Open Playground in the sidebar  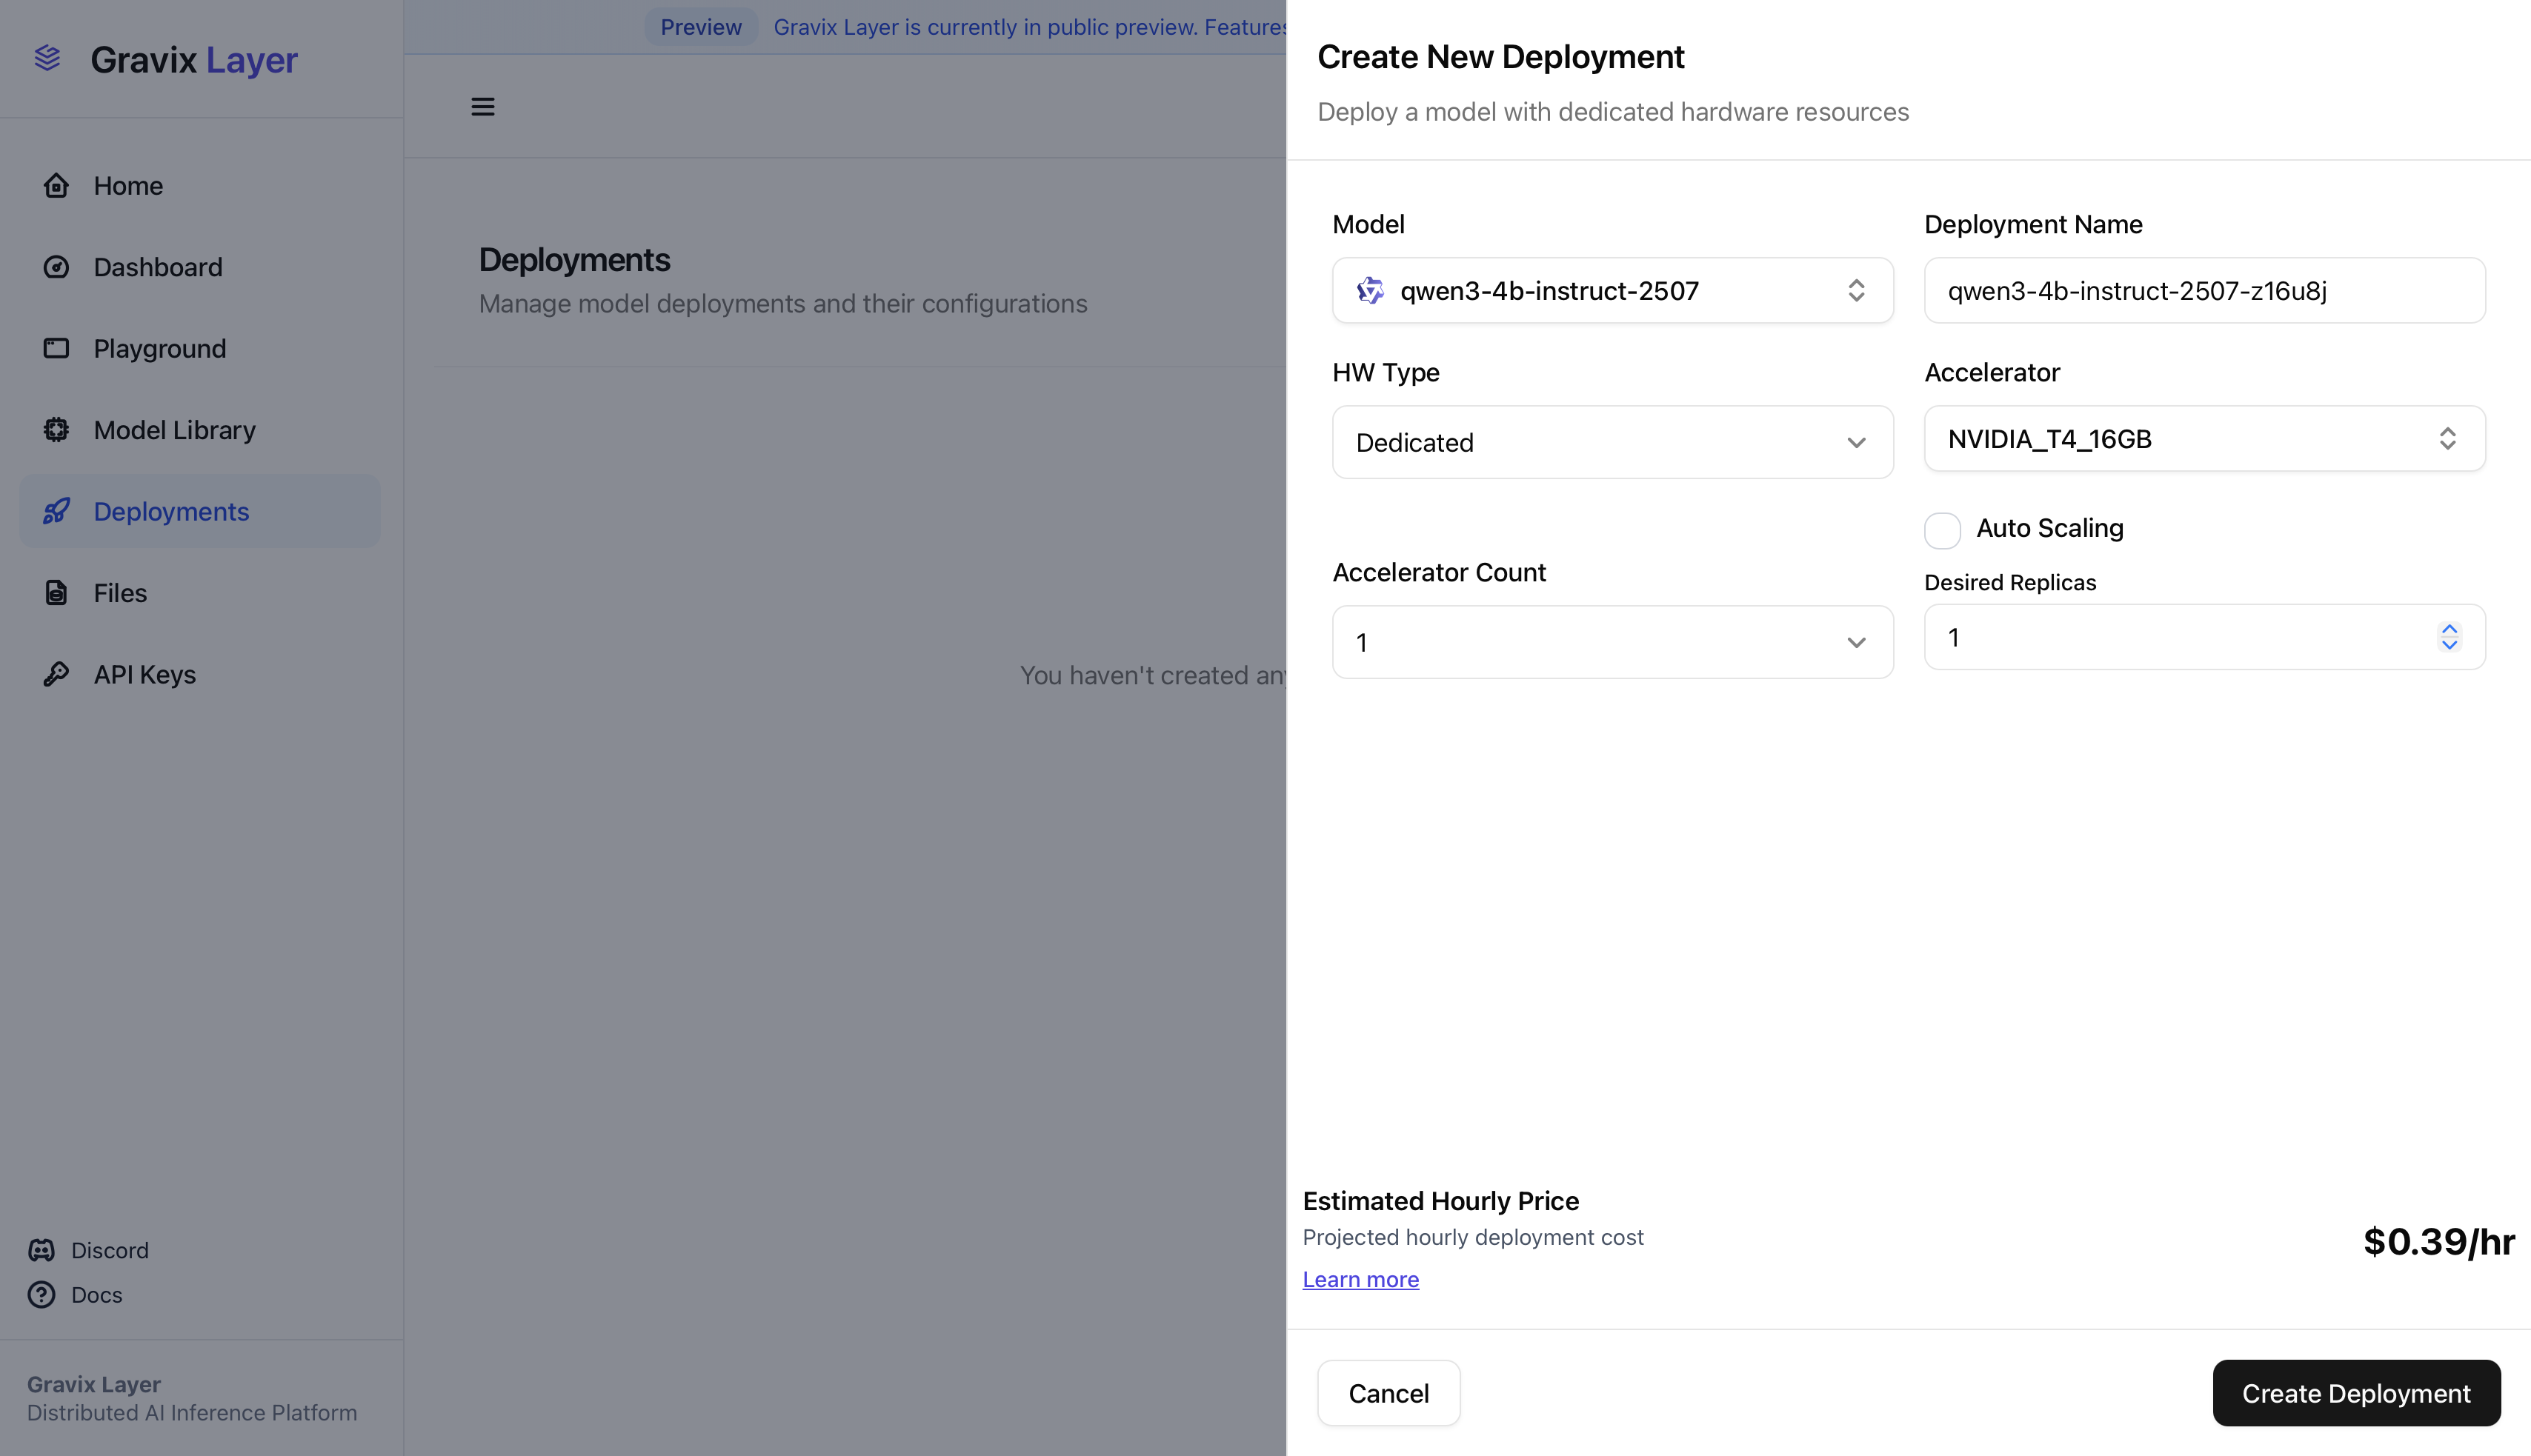pyautogui.click(x=159, y=349)
